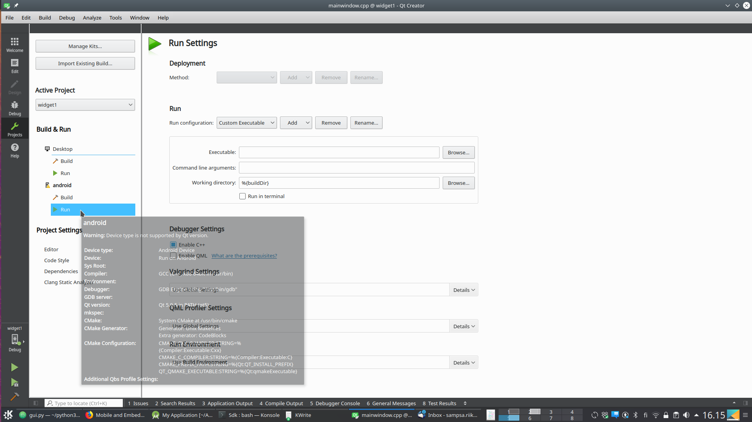
Task: Open the Tools menu
Action: [x=115, y=18]
